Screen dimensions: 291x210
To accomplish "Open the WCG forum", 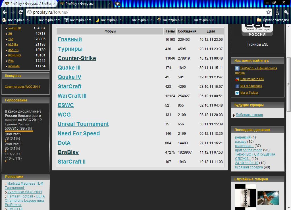I will [64, 115].
